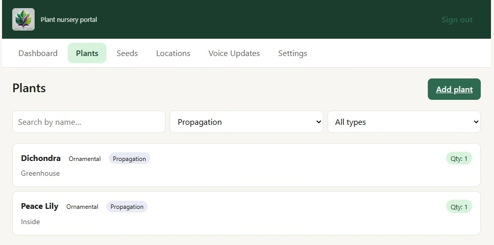Switch to the Seeds tab
This screenshot has width=494, height=245.
click(127, 53)
